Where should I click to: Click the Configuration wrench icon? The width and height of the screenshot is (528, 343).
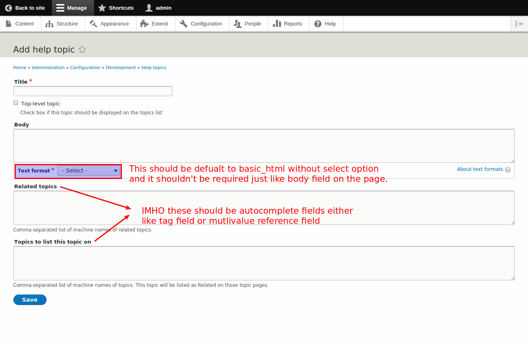pyautogui.click(x=183, y=23)
